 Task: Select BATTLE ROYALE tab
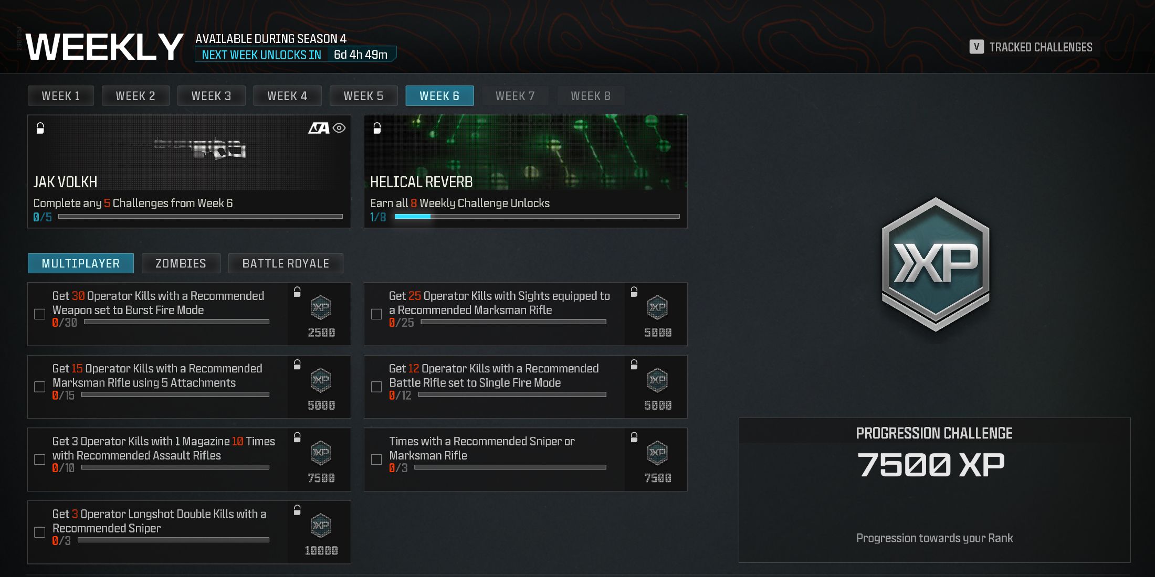pos(285,263)
